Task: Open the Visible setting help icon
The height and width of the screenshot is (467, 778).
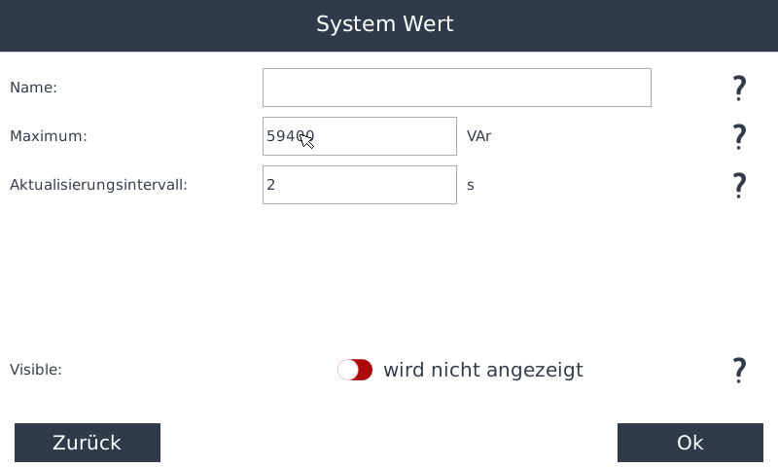Action: (739, 370)
